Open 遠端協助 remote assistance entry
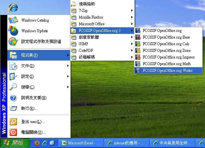Viewport: 205px width, 148px height. (102, 4)
